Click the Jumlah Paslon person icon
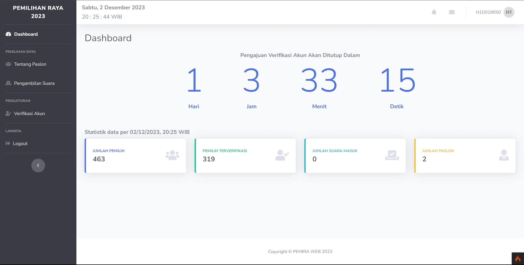Screen dimensions: 524x265 tap(504, 155)
